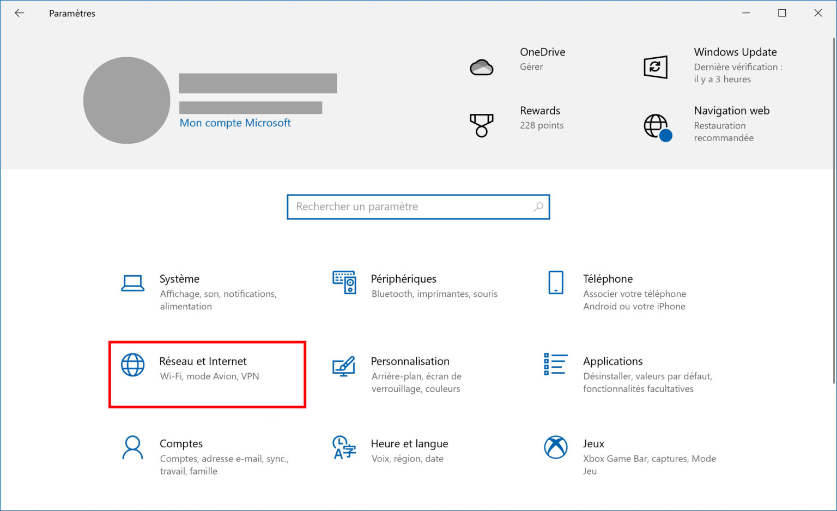Open Mon compte Microsoft link
The height and width of the screenshot is (511, 837).
235,123
